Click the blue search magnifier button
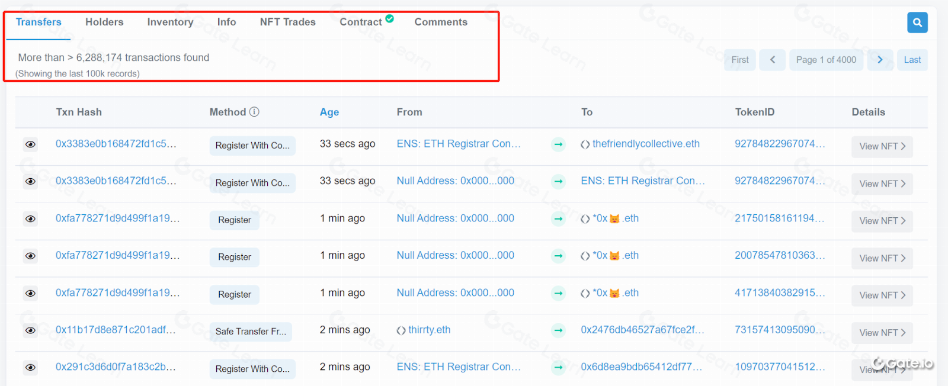The image size is (948, 386). [917, 22]
